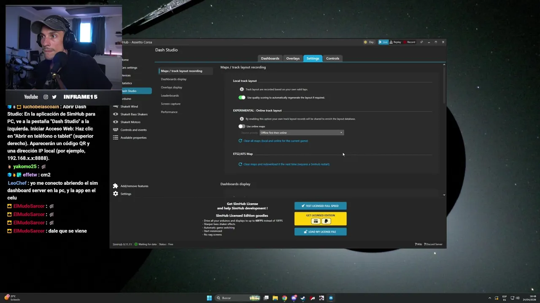Viewport: 540px width, 303px height.
Task: Open Arduino in the left sidebar
Action: [127, 98]
